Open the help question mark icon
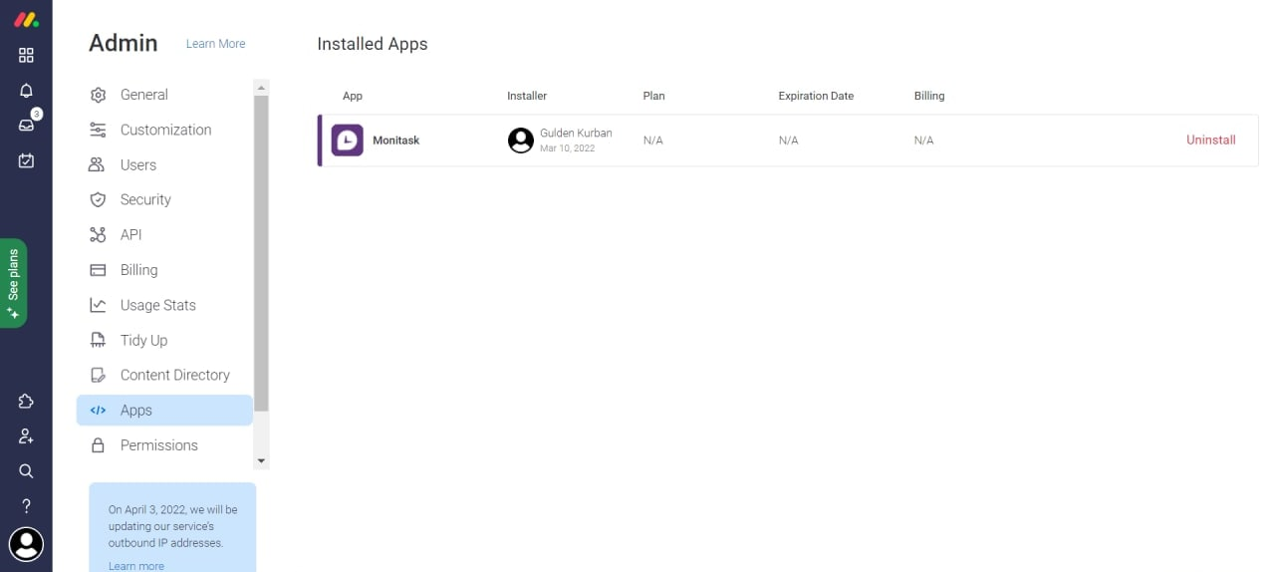The width and height of the screenshot is (1275, 572). coord(26,506)
